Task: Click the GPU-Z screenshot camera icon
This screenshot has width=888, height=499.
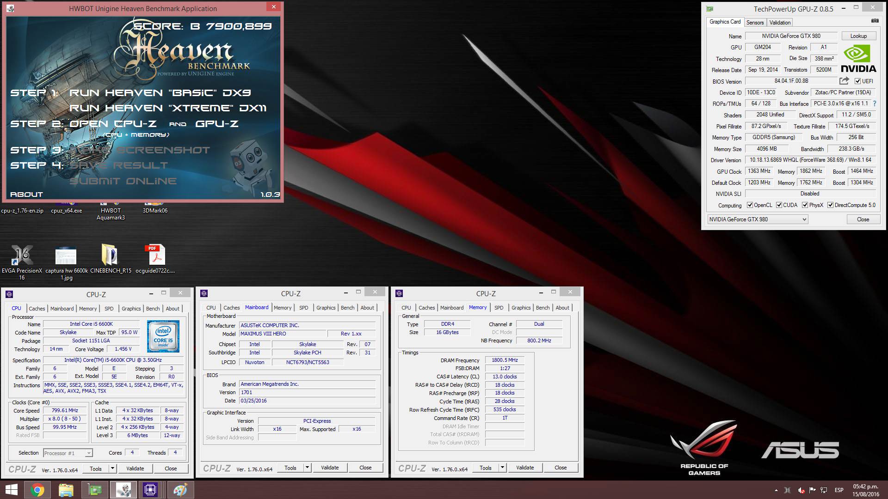Action: 875,21
